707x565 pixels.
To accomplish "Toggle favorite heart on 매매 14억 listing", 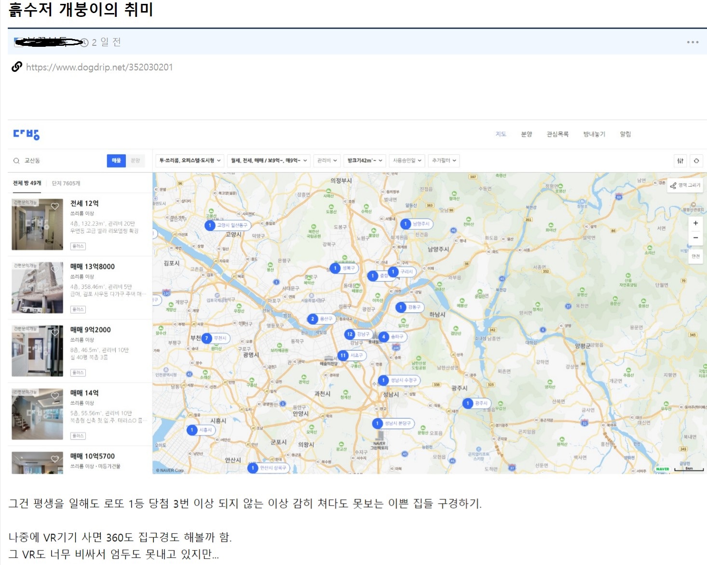I will pos(55,396).
